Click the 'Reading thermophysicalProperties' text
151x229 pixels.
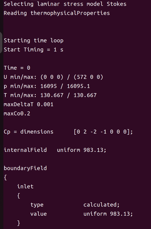57,13
